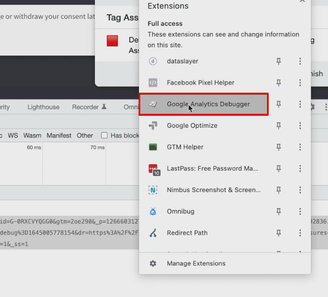The height and width of the screenshot is (297, 328).
Task: Open DevTools settings gear icon
Action: pos(313,107)
